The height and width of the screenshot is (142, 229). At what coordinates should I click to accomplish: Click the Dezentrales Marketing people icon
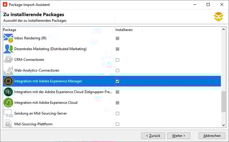(x=8, y=49)
